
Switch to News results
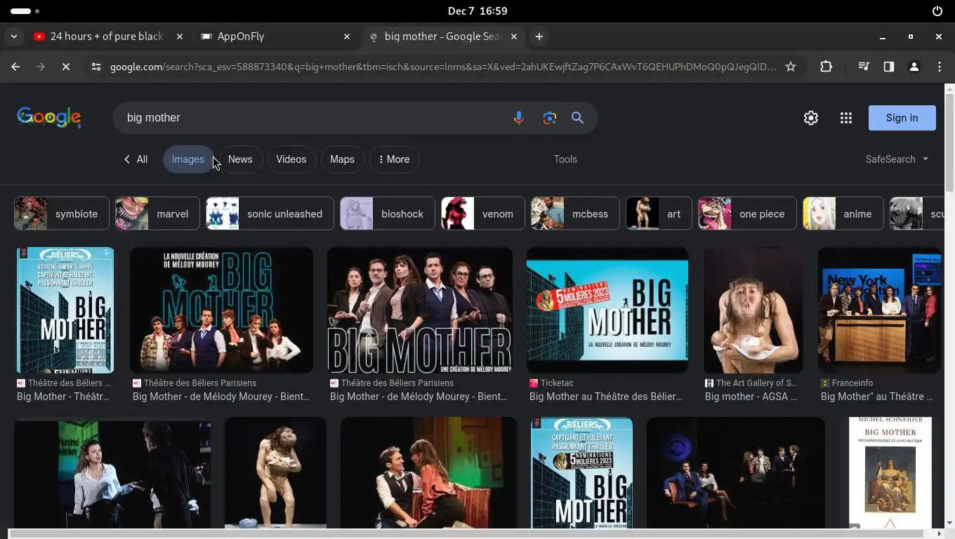click(x=240, y=159)
